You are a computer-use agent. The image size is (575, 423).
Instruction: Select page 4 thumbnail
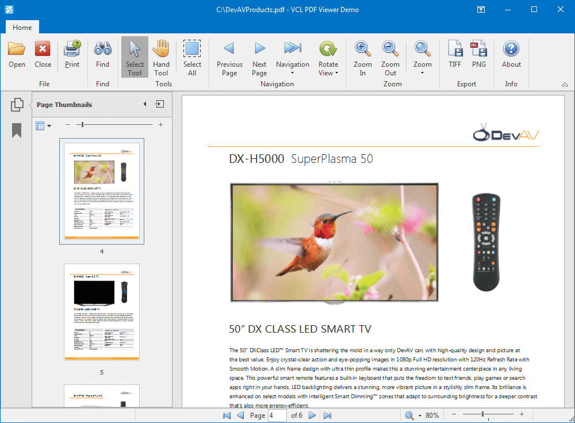[102, 191]
